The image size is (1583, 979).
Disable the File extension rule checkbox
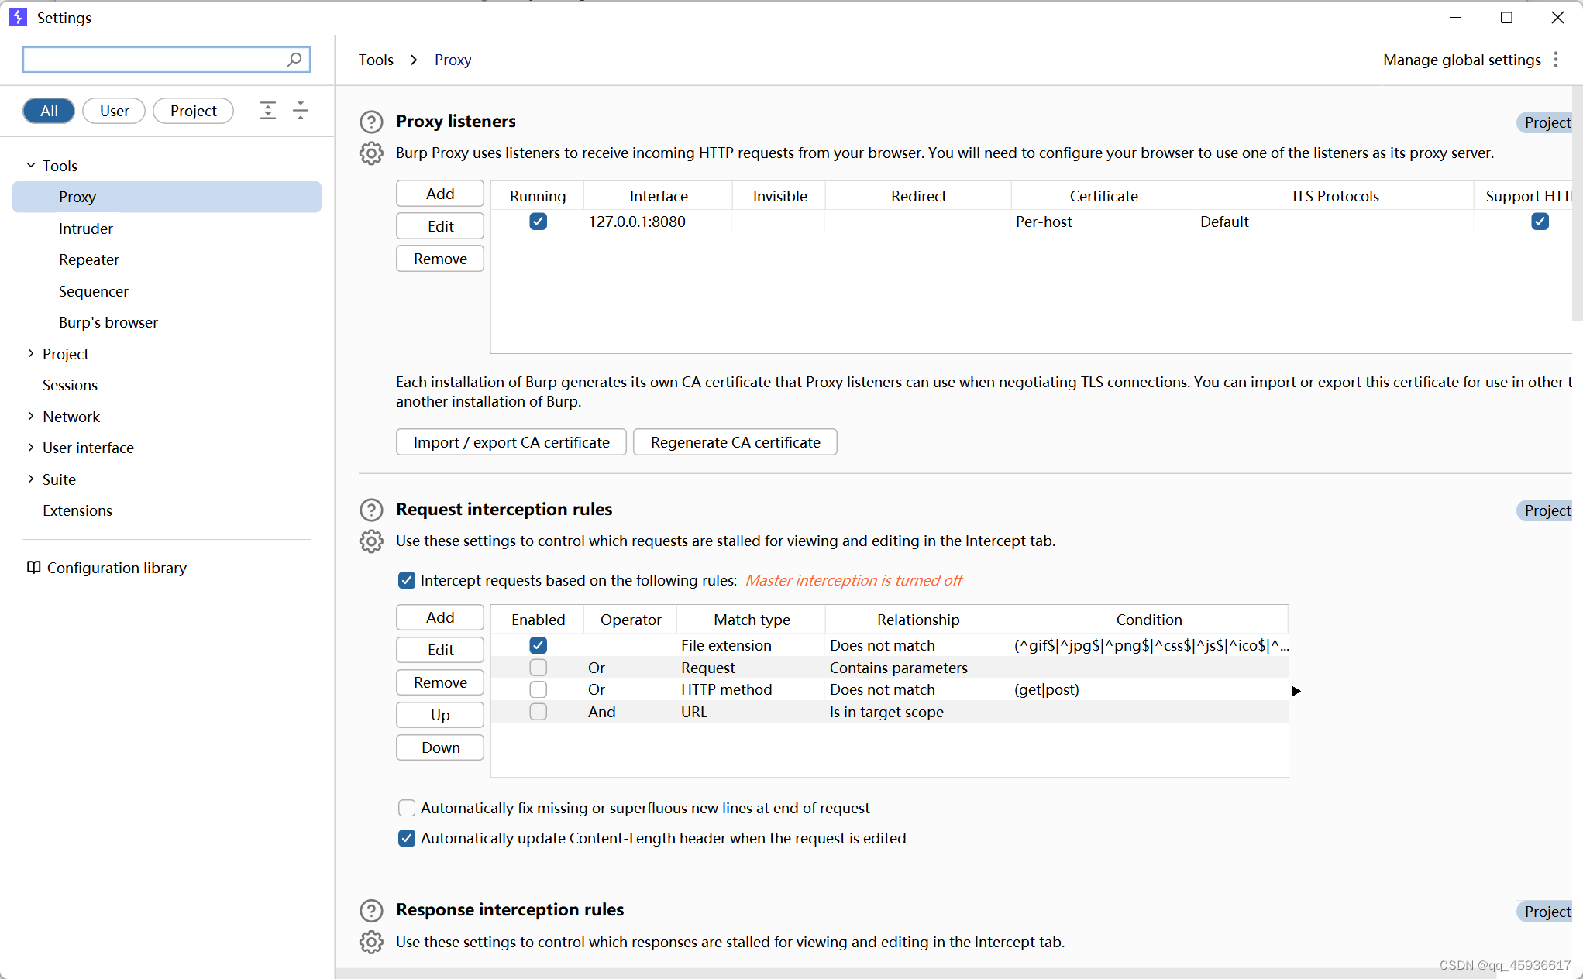(x=538, y=645)
